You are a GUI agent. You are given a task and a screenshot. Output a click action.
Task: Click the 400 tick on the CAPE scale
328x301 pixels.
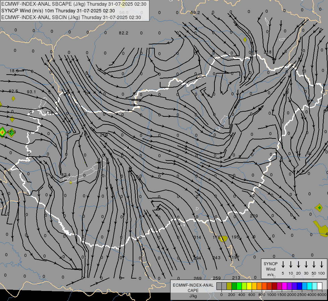(242, 295)
